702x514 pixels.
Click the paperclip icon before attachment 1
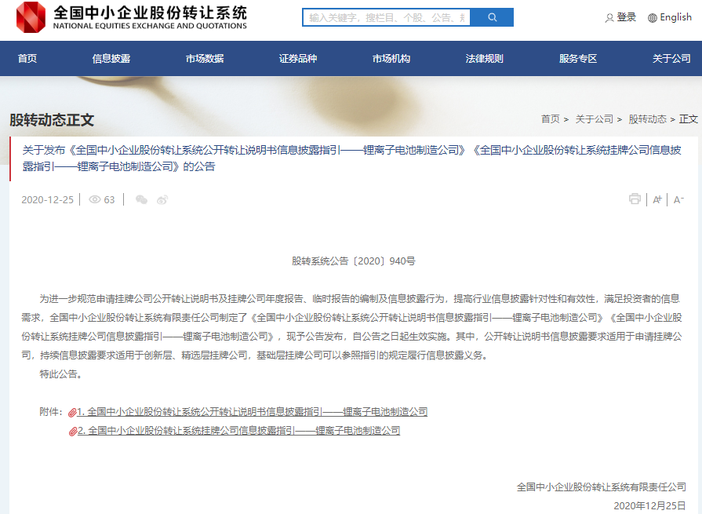pyautogui.click(x=73, y=410)
